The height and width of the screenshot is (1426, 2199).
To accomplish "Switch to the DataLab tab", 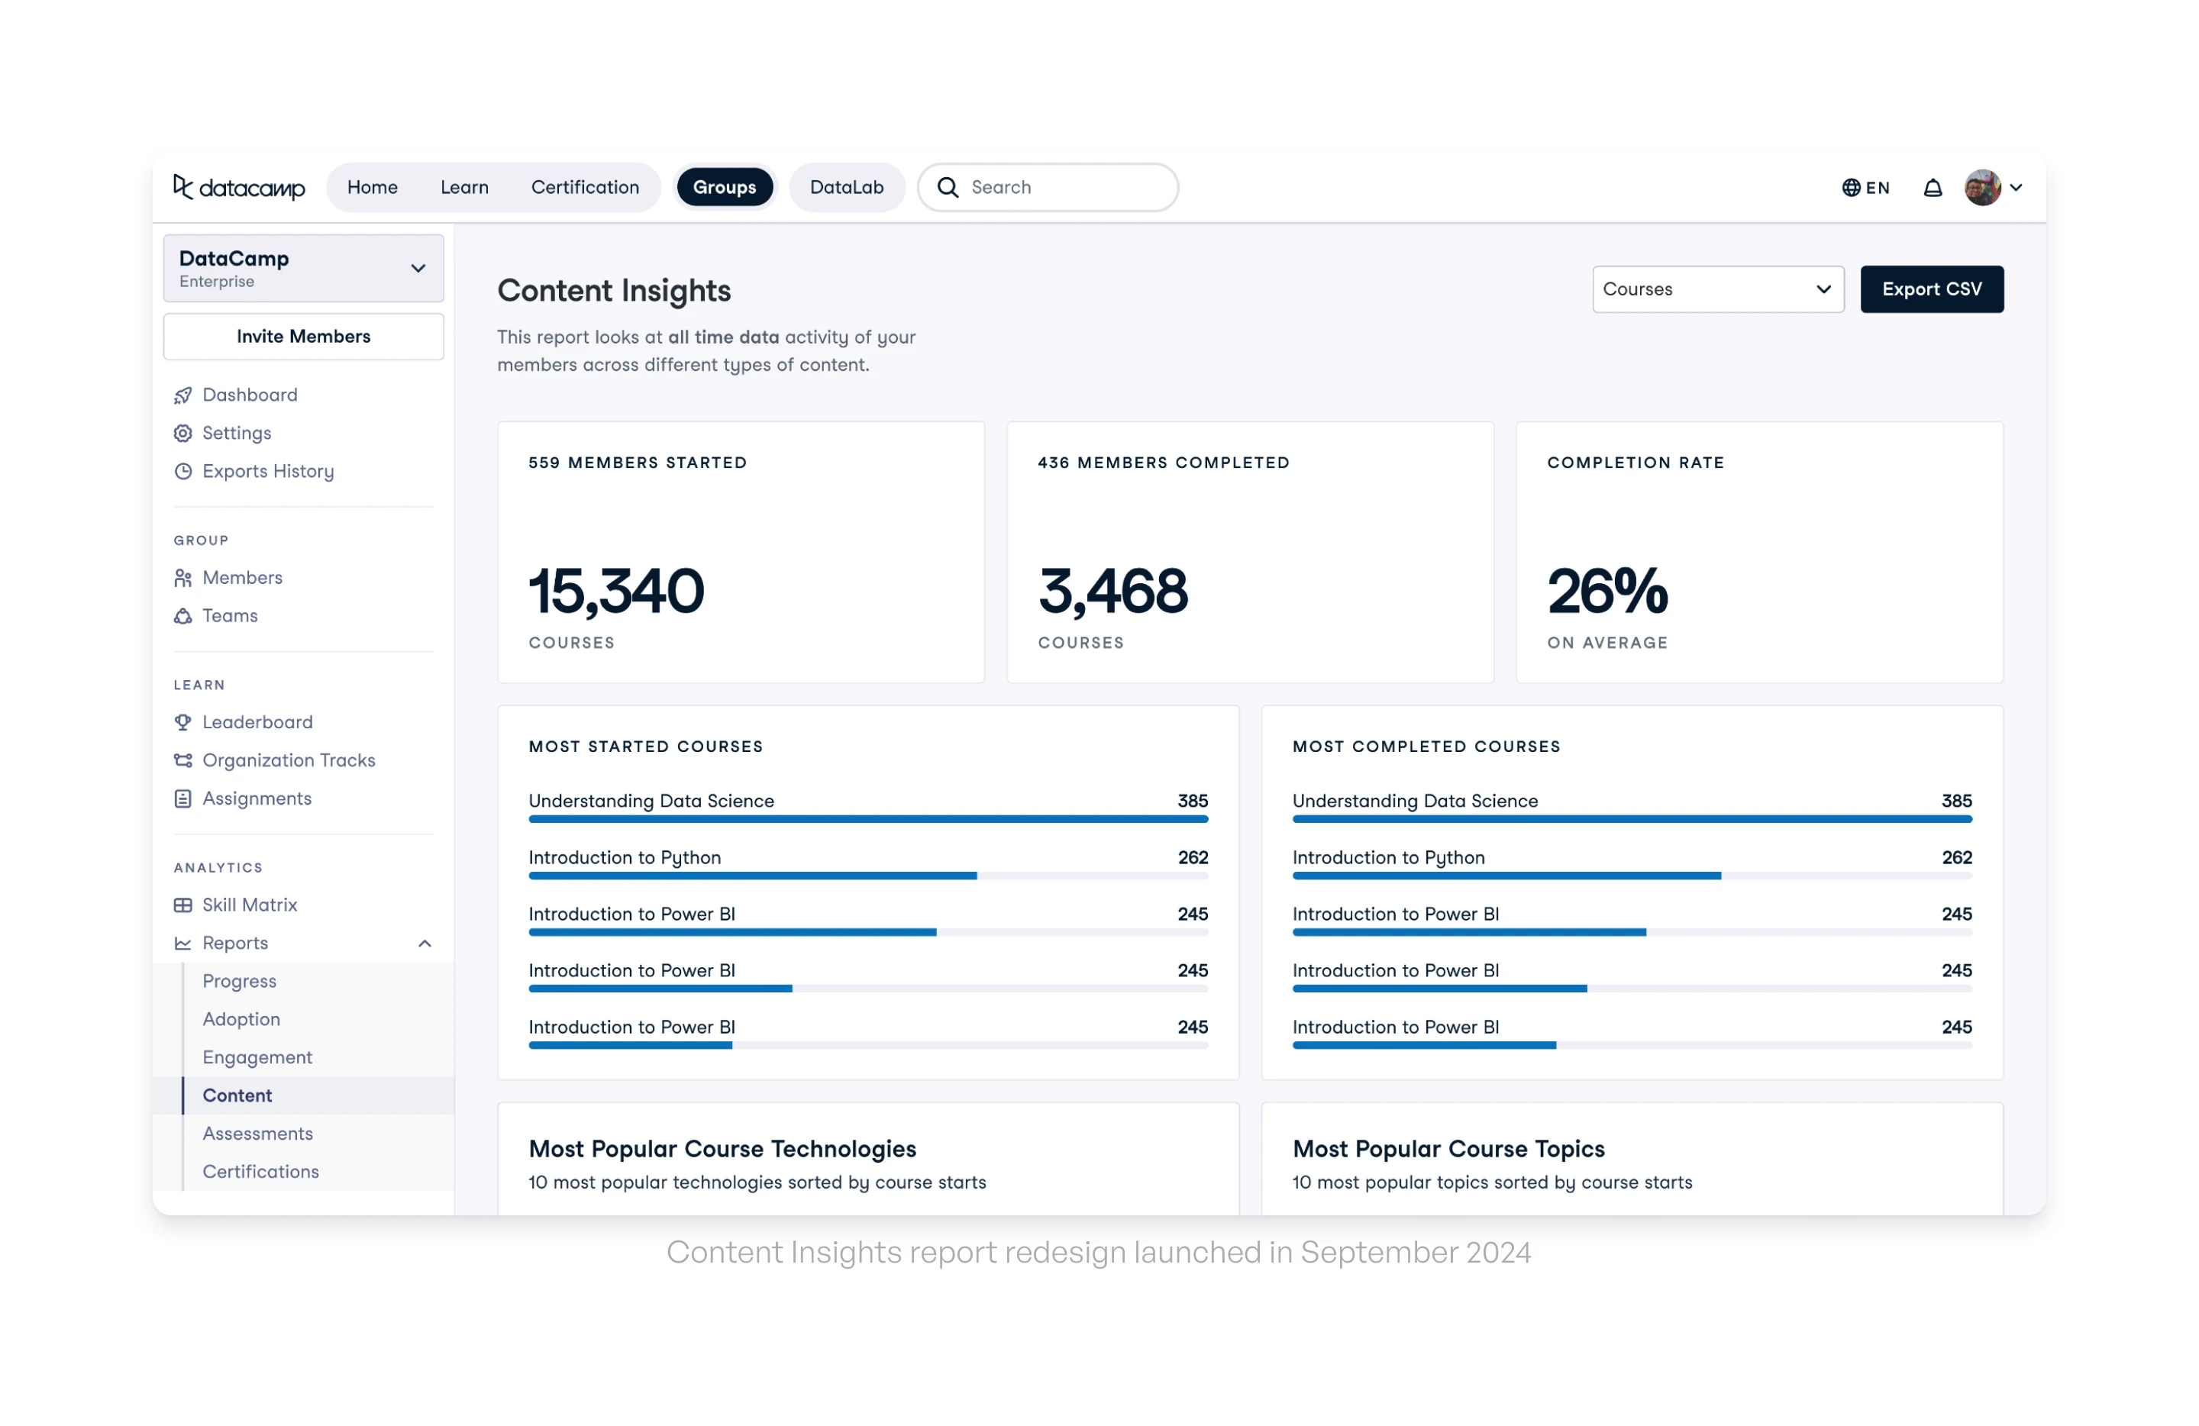I will tap(846, 188).
